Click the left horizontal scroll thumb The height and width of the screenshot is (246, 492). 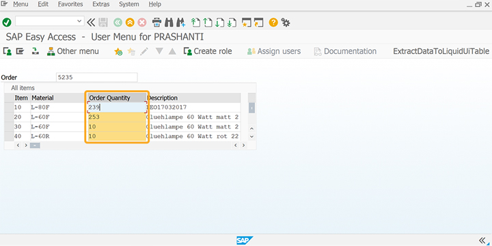pos(35,146)
